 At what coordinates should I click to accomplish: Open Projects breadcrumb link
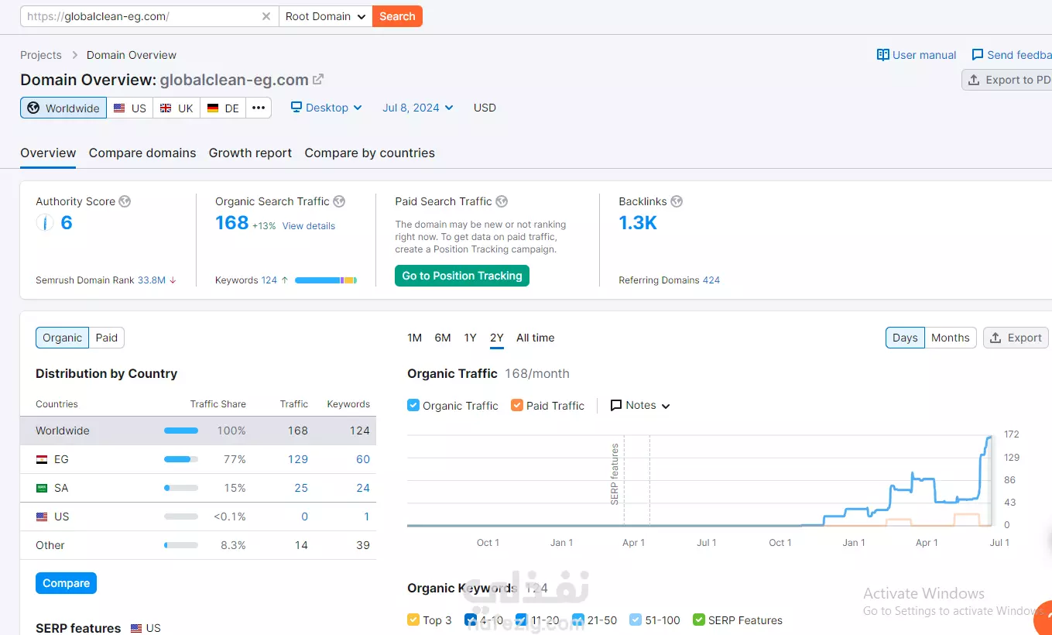click(x=41, y=55)
